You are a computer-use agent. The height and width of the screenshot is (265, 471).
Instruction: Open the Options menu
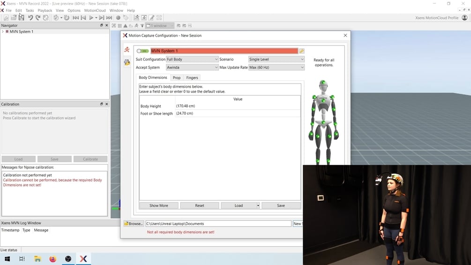click(74, 10)
